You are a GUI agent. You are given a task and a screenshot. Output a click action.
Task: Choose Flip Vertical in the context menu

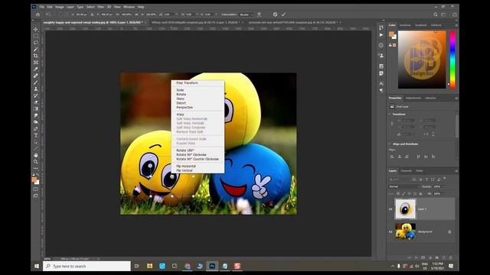pos(185,170)
